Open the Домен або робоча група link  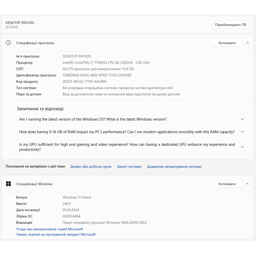pyautogui.click(x=91, y=167)
